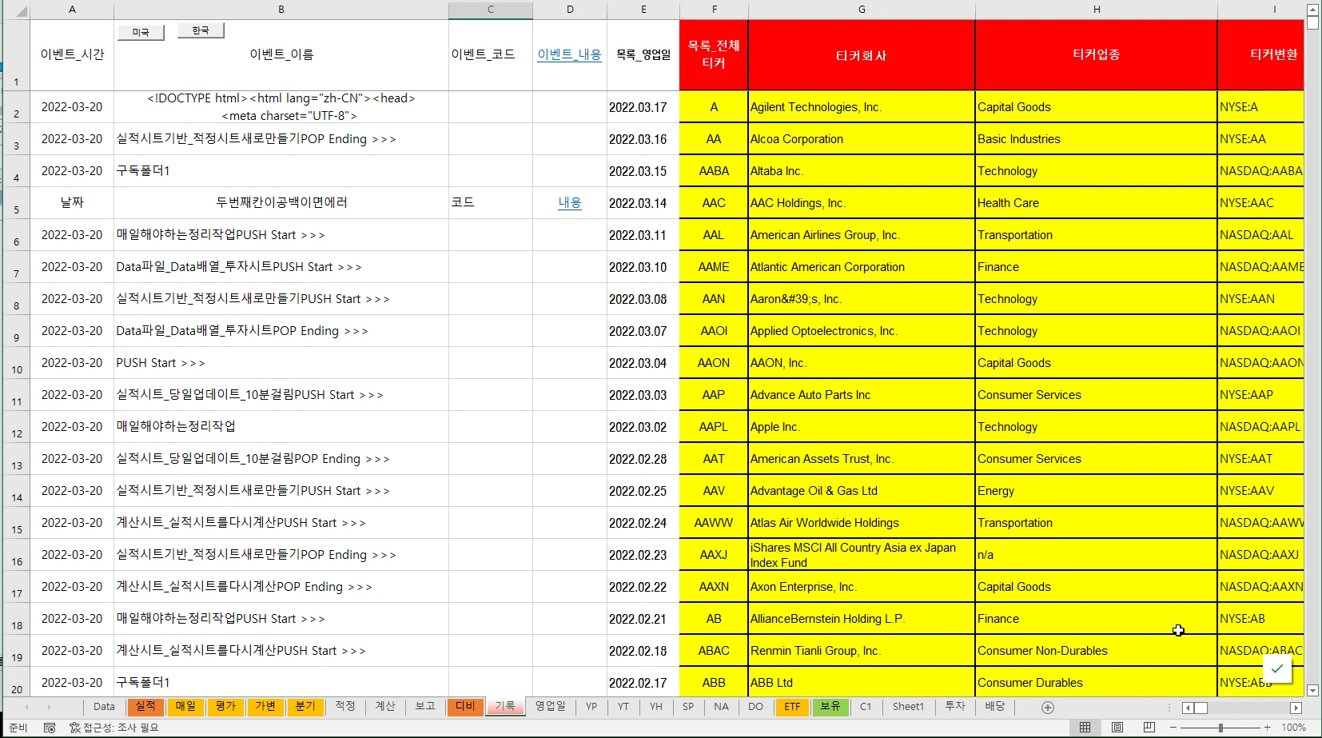Select the 목록_전체 티커 header cell

click(714, 55)
